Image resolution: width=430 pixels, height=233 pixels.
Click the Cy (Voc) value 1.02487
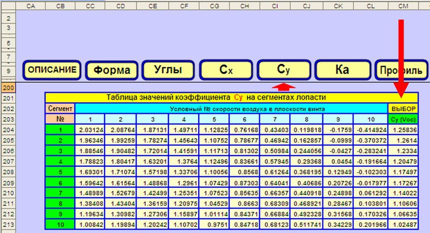(403, 225)
